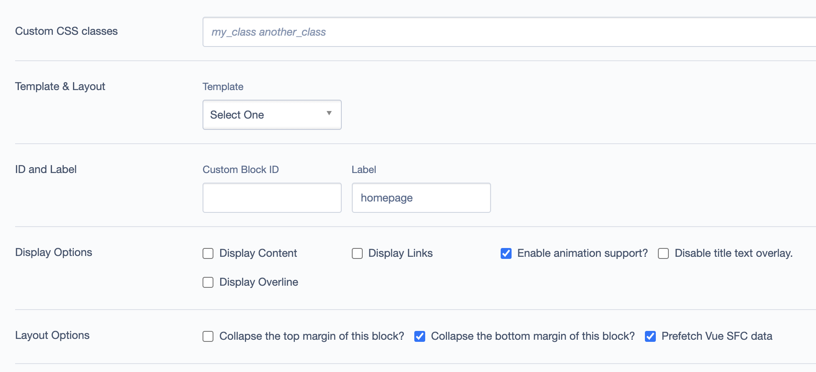Click the Label field heading above homepage

point(364,169)
